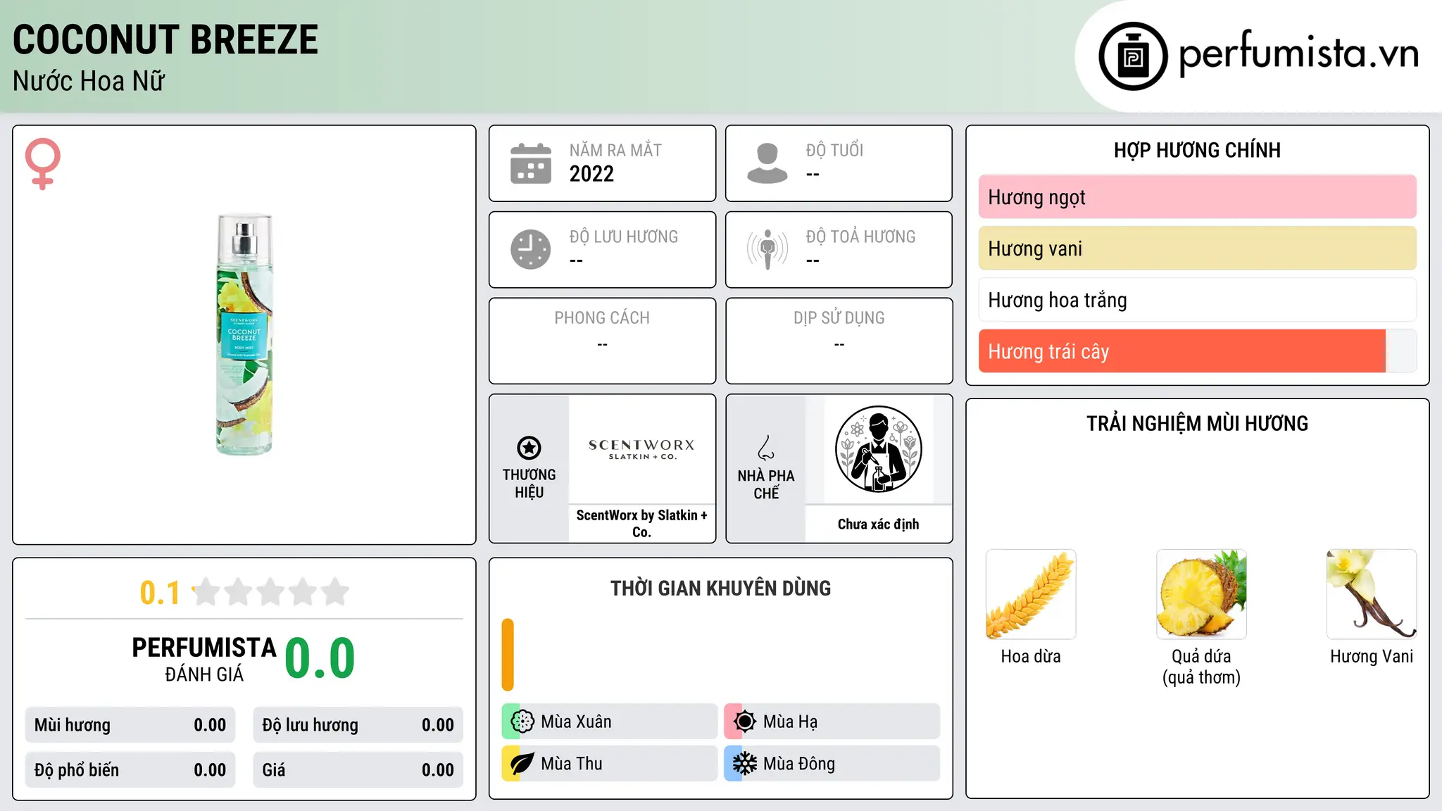Click the perfumista.vn site name
Viewport: 1442px width, 811px height.
click(1298, 53)
